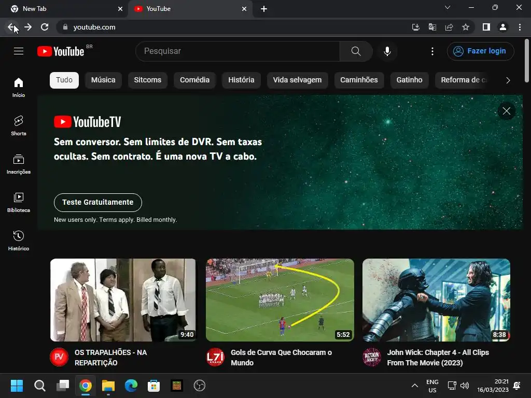Open Os Trapalhões video thumbnail

[x=123, y=300]
